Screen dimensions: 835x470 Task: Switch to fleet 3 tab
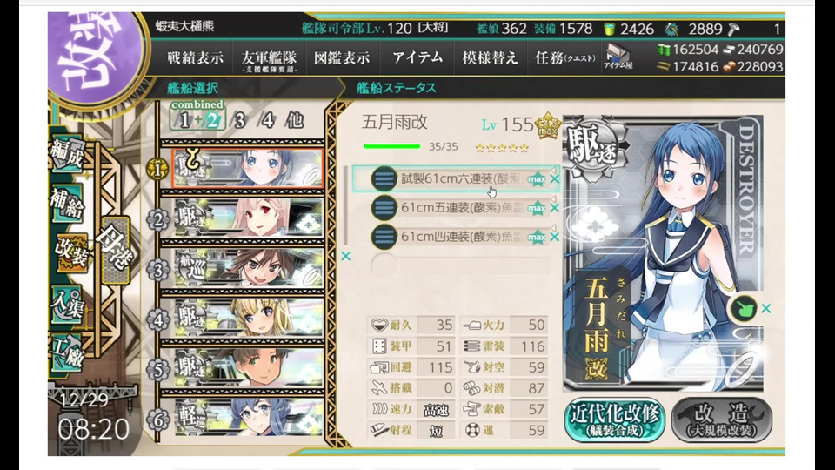[239, 120]
